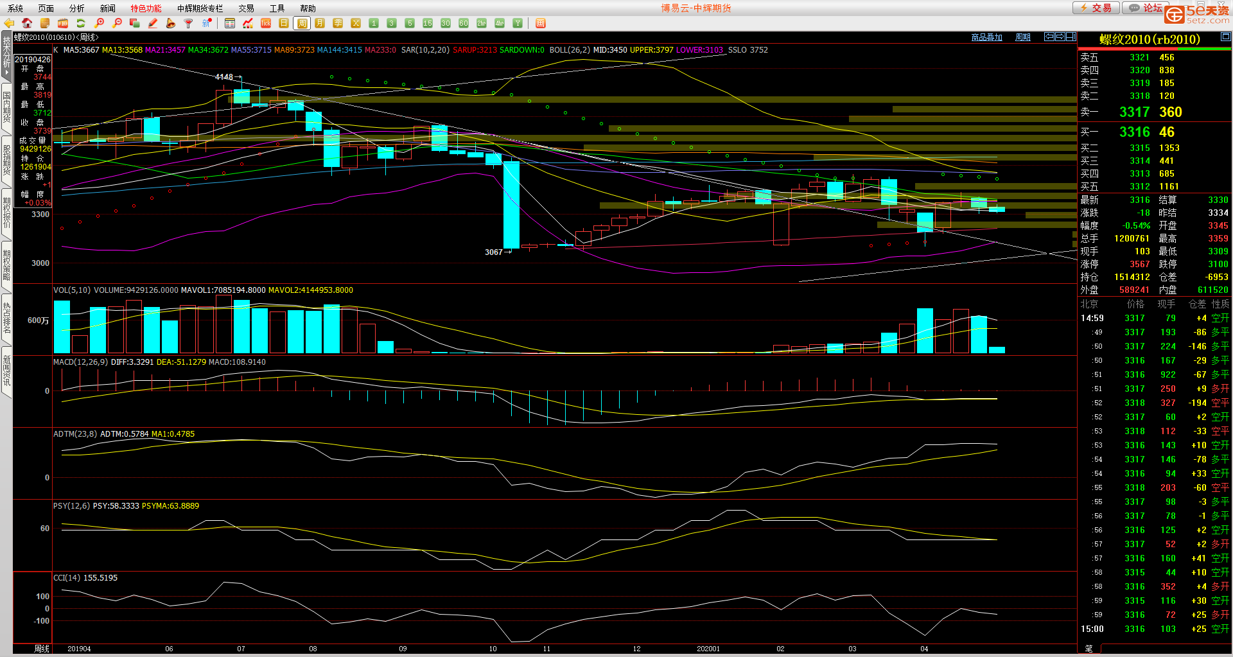Switch to 技术分析 side tab
Image resolution: width=1233 pixels, height=657 pixels.
6,55
